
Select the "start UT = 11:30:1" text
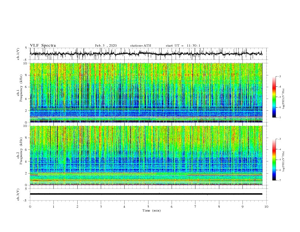coord(183,45)
